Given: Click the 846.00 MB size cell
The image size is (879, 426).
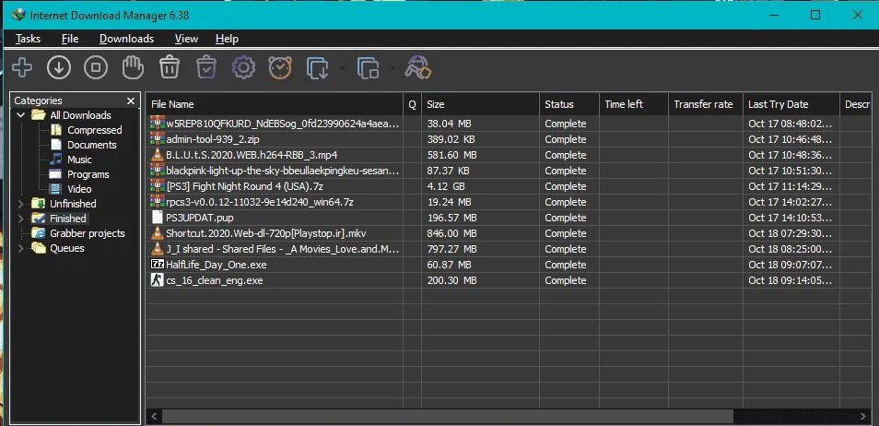Looking at the screenshot, I should pyautogui.click(x=480, y=233).
